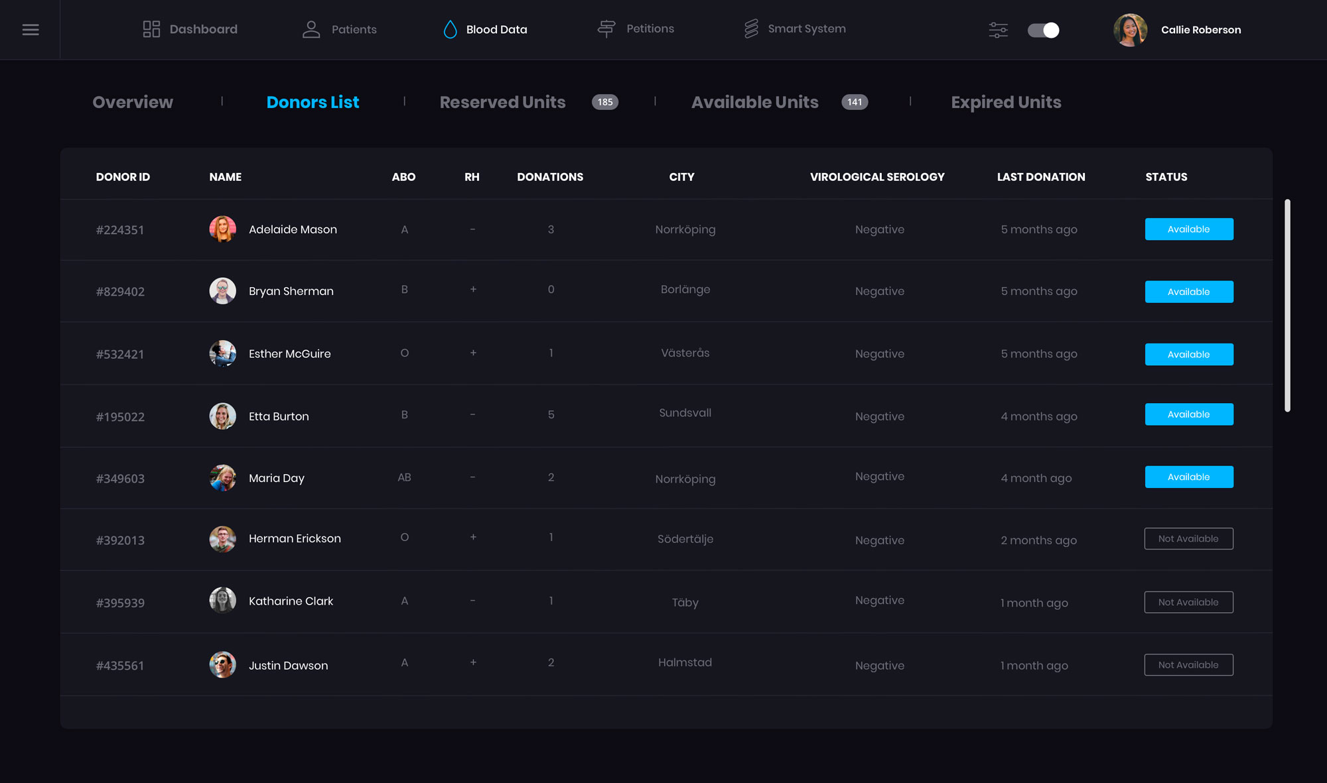Open the Justin Dawson donor name
The height and width of the screenshot is (783, 1327).
(x=288, y=665)
